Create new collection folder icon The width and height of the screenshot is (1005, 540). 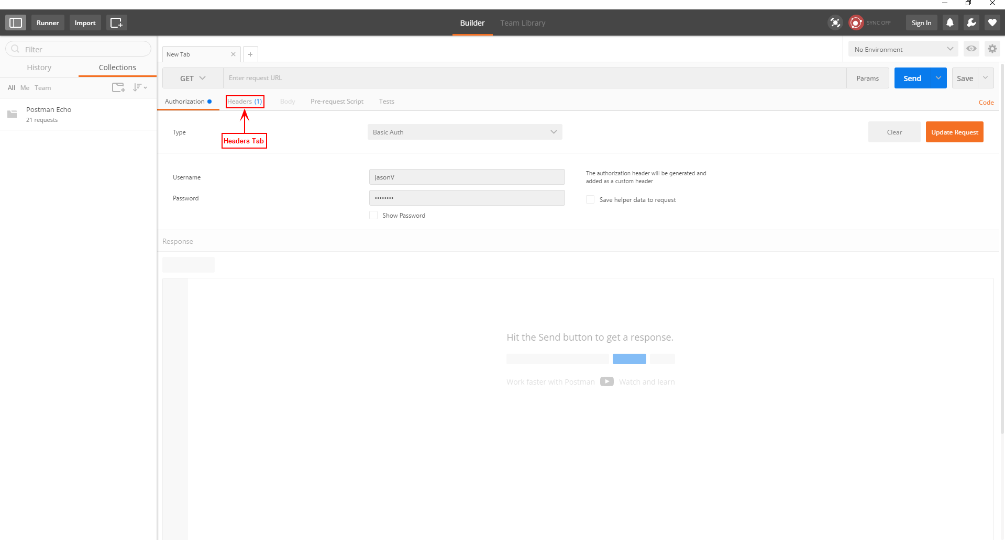(x=119, y=87)
